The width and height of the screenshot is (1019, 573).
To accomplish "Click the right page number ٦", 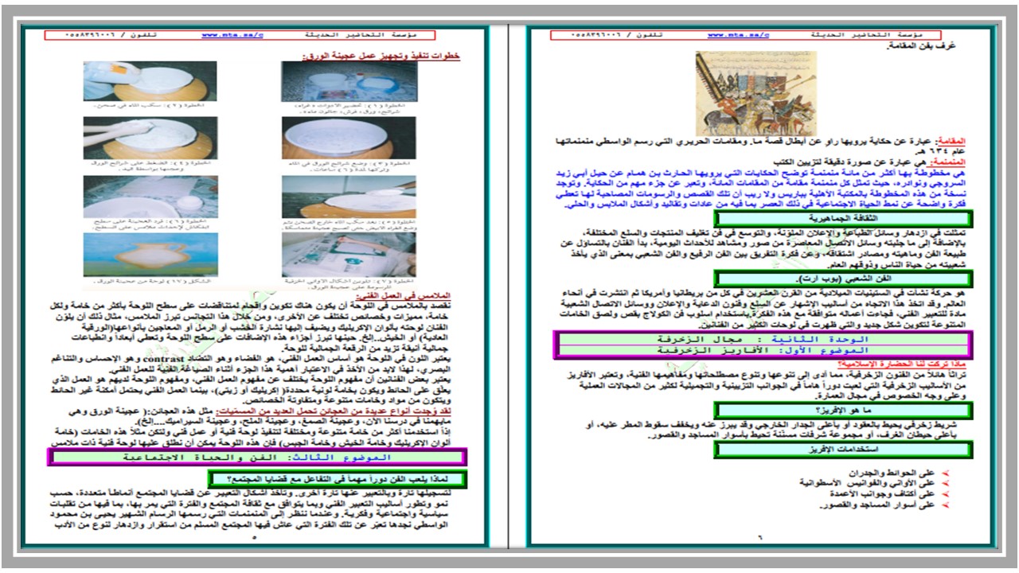I will (759, 539).
